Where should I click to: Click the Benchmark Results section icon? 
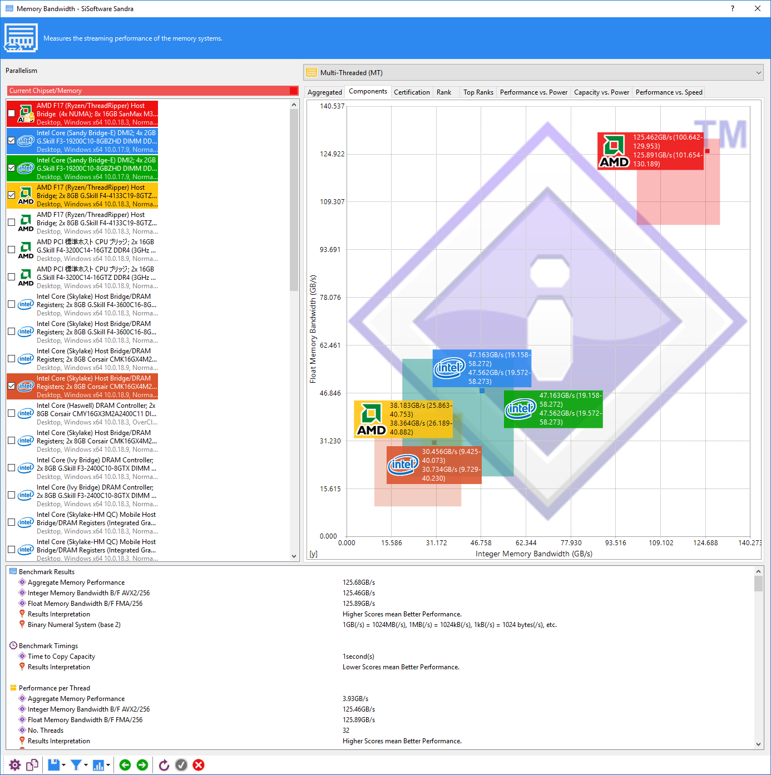tap(13, 571)
